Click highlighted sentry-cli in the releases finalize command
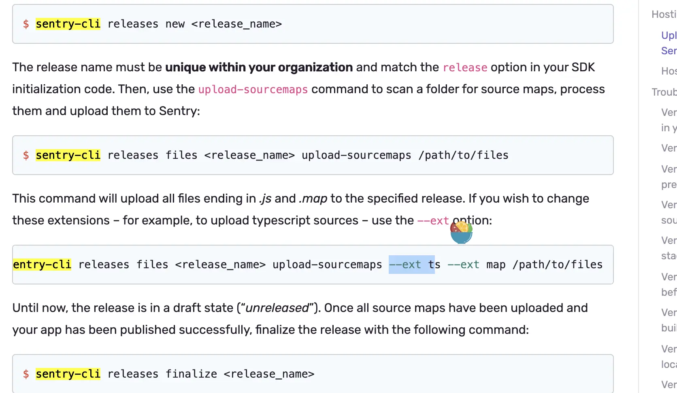The height and width of the screenshot is (393, 677). pos(68,374)
